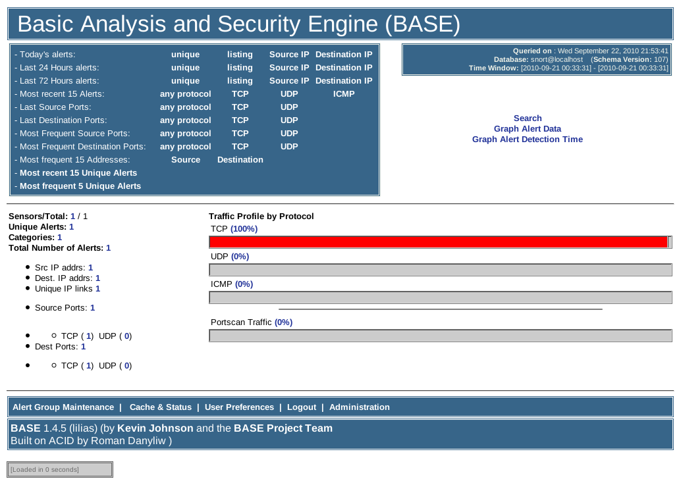Open the Administration page

point(359,407)
